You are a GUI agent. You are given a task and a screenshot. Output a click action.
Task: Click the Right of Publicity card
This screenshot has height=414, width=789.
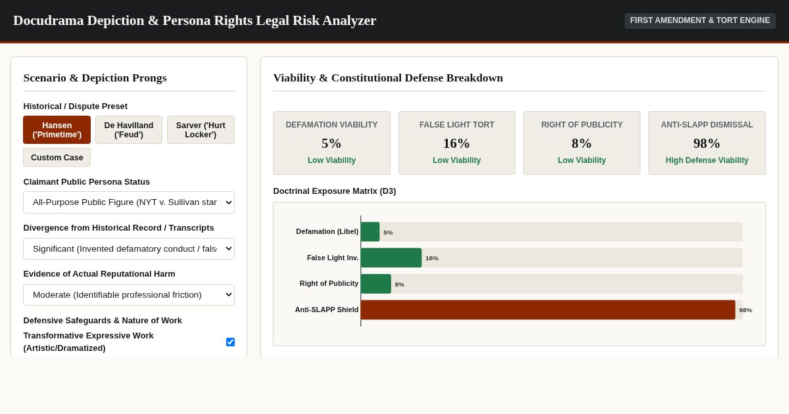click(582, 143)
